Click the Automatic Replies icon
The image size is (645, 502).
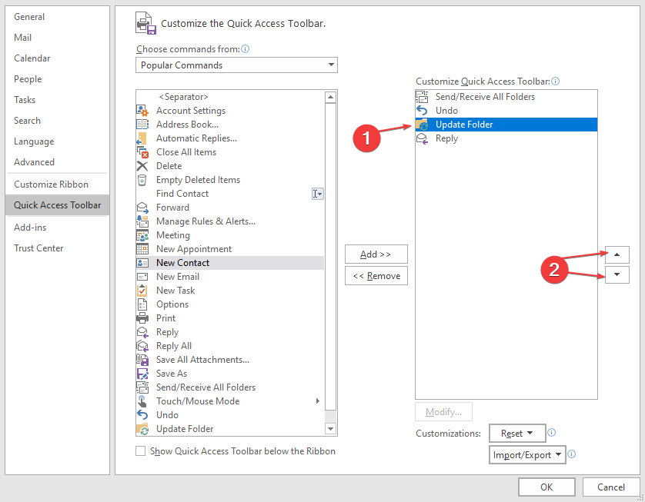[x=142, y=138]
